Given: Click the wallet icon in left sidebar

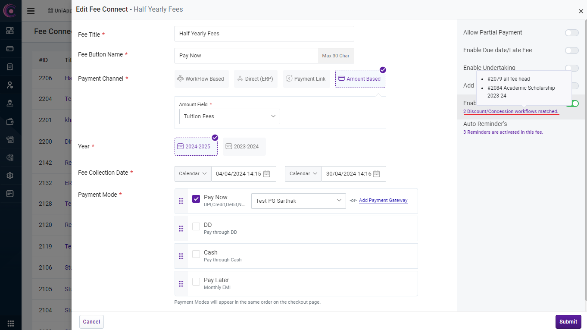Looking at the screenshot, I should pos(10,121).
